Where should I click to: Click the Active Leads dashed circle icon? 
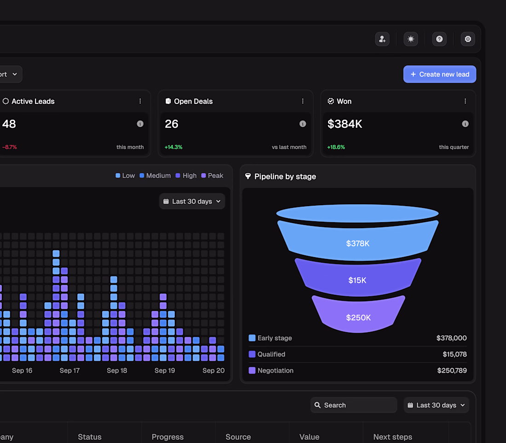[x=6, y=101]
